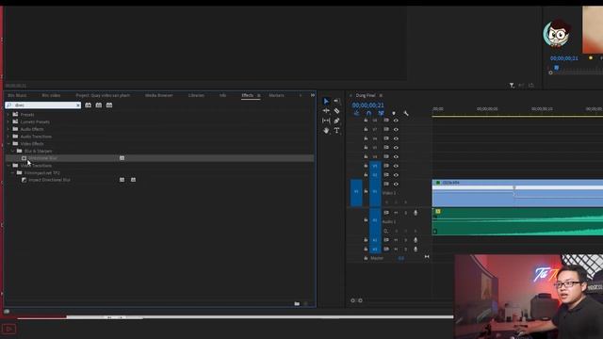Viewport: 603px width, 339px height.
Task: Toggle V2 track output eye
Action: click(396, 175)
